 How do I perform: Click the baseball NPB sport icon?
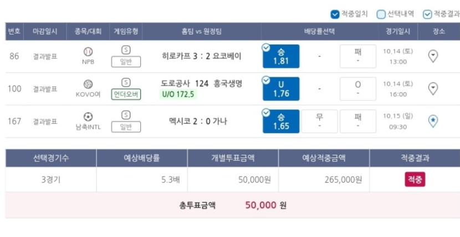tap(88, 52)
